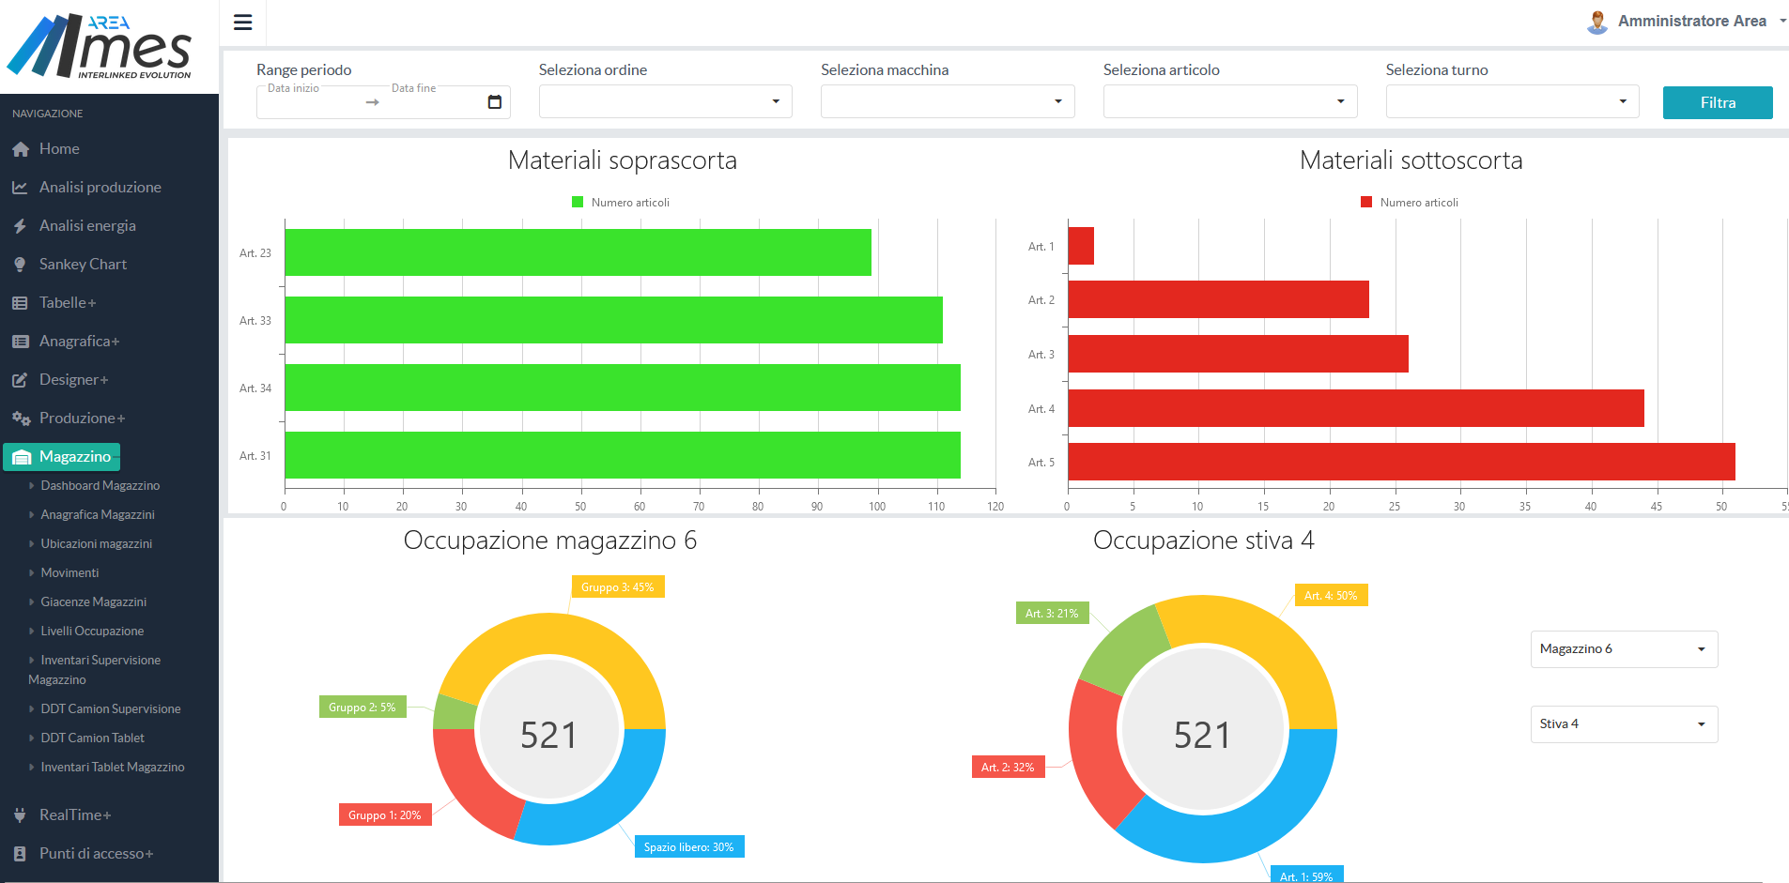Open Analisi energia page
1789x883 pixels.
87,226
